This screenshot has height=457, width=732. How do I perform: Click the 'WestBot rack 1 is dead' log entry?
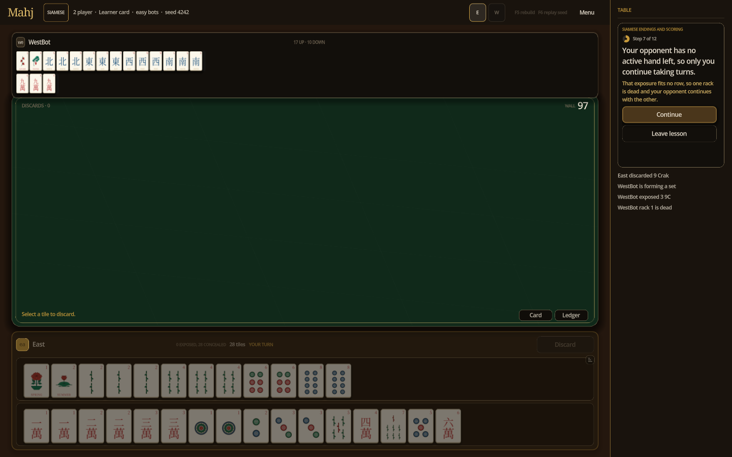click(645, 208)
